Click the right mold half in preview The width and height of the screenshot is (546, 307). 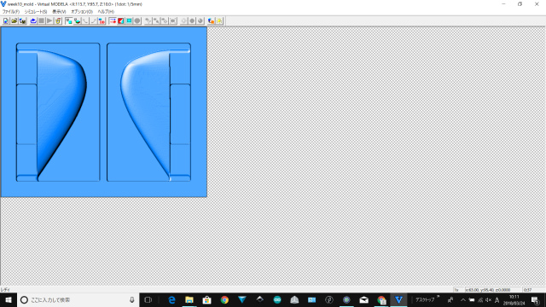click(148, 112)
